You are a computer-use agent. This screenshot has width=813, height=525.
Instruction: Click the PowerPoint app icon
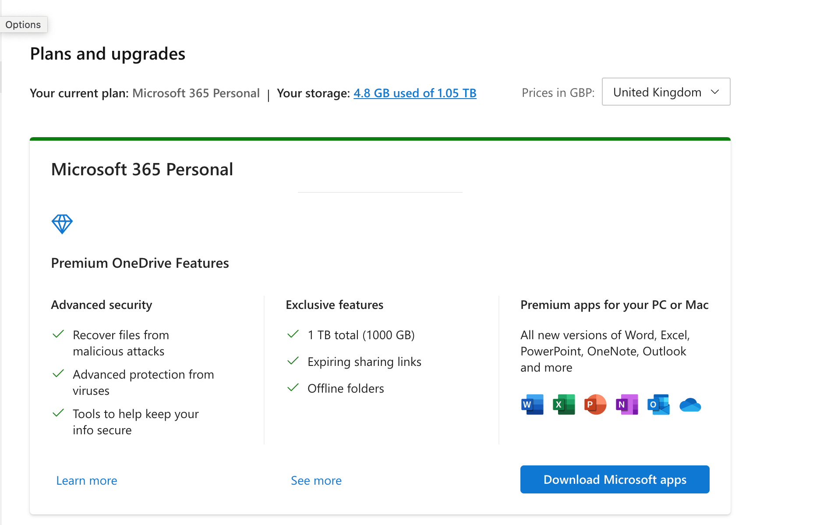click(595, 404)
